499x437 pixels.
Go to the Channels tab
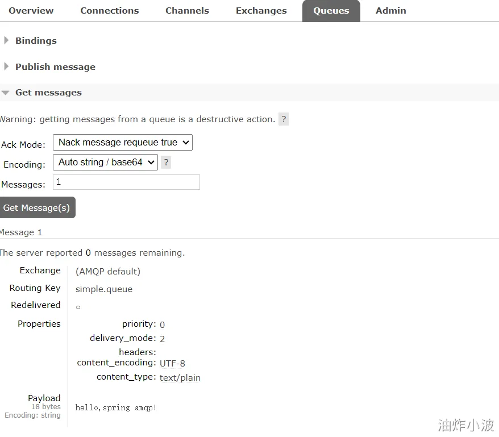[x=187, y=10]
